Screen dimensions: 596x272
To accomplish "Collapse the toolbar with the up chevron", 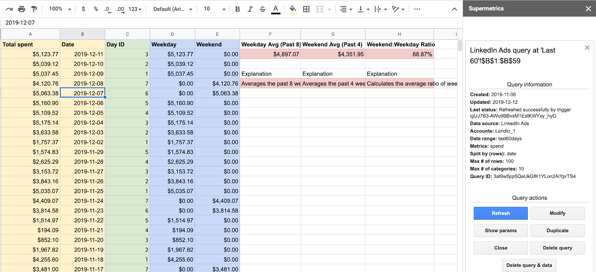I will tap(454, 9).
